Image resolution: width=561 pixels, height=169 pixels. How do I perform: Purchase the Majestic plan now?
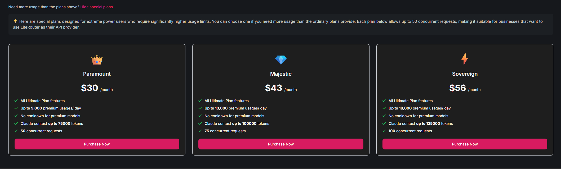coord(281,144)
